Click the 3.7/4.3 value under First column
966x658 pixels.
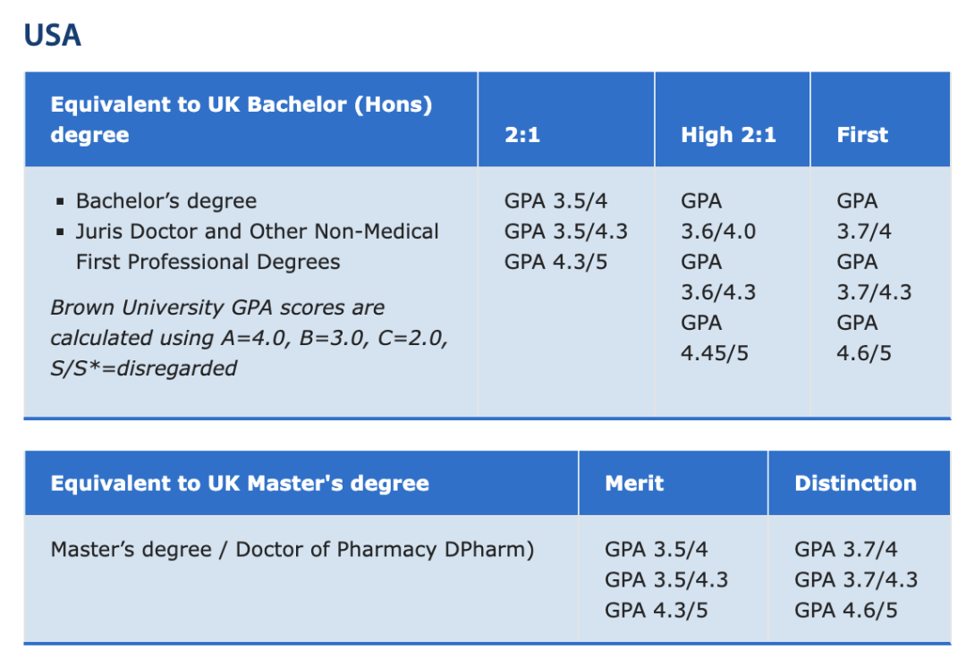pos(874,292)
